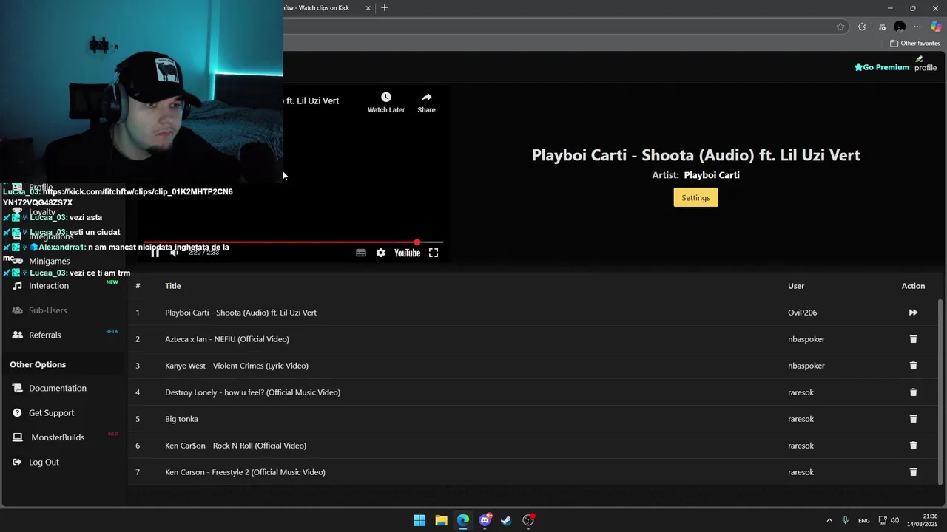Image resolution: width=947 pixels, height=532 pixels.
Task: Open Sub-Users in the sidebar
Action: pos(48,310)
